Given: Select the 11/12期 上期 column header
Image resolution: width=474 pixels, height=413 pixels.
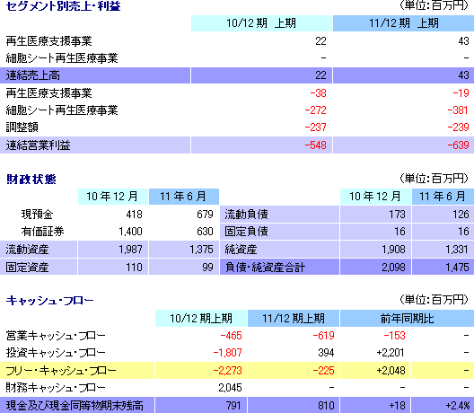Looking at the screenshot, I should tap(403, 23).
